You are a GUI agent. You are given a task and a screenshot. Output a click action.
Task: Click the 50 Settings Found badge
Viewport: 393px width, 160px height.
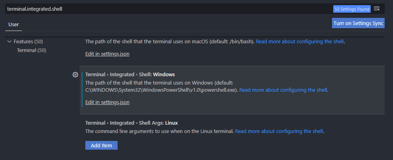click(x=352, y=9)
